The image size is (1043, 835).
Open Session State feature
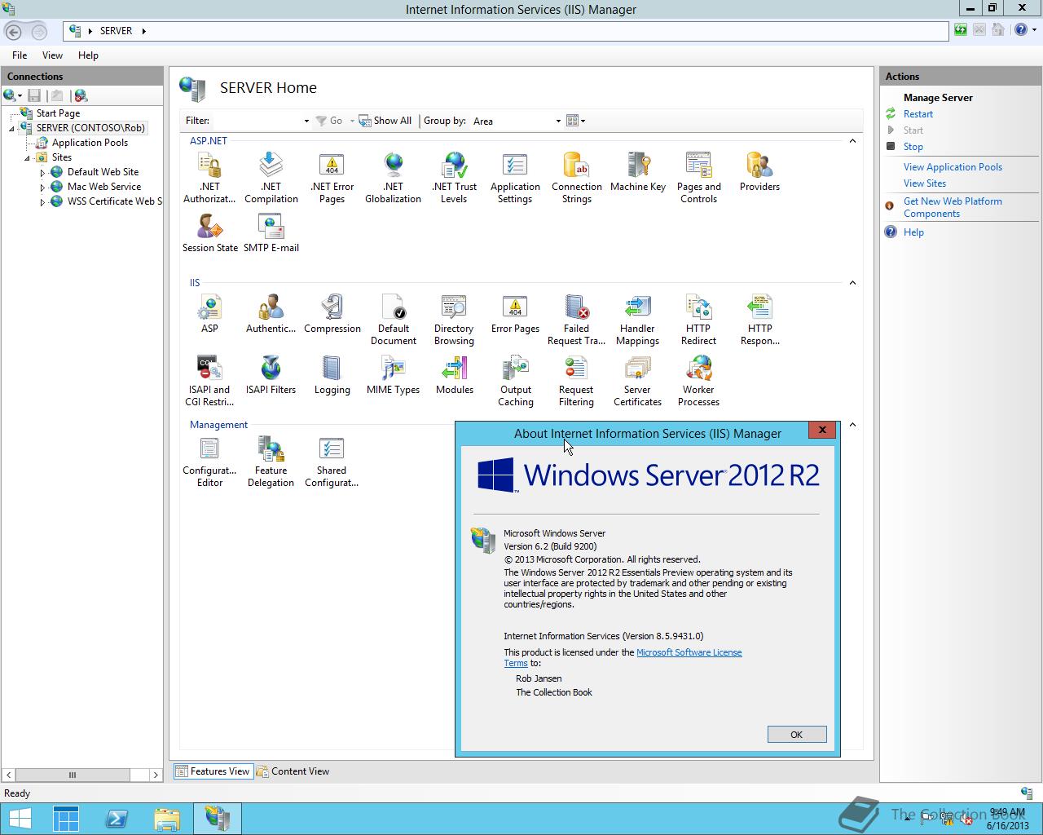coord(209,233)
